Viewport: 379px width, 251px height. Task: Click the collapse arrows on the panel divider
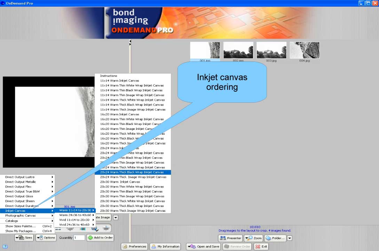[x=130, y=42]
